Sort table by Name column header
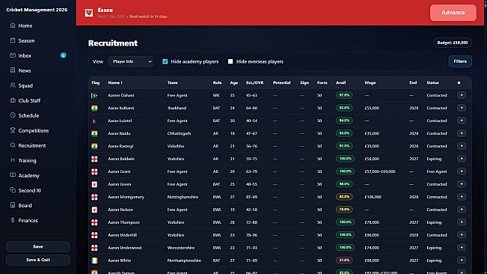Screen dimensions: 487x274 pyautogui.click(x=115, y=82)
